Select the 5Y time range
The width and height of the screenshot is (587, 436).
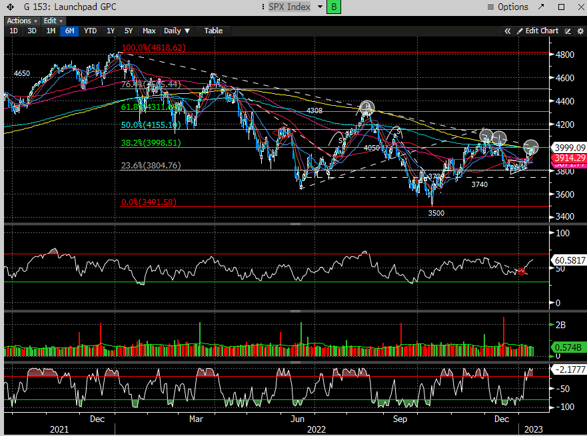click(129, 31)
